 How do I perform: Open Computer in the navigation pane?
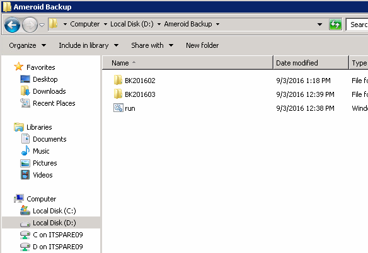pyautogui.click(x=42, y=199)
